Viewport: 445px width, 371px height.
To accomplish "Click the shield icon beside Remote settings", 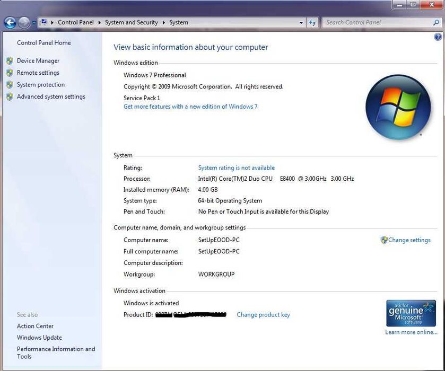I will (x=10, y=73).
